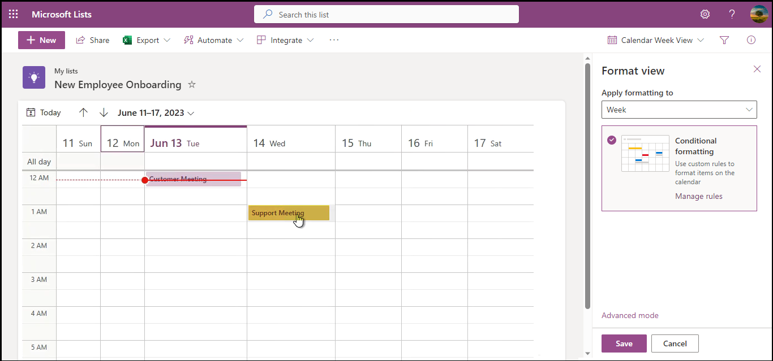The image size is (773, 361).
Task: Open the Support Meeting calendar event
Action: (x=289, y=213)
